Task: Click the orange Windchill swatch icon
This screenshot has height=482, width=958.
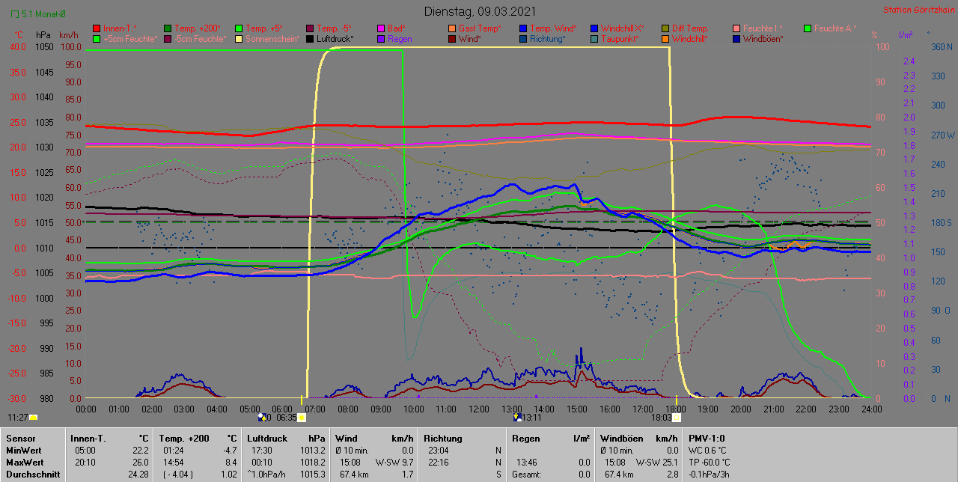Action: [x=665, y=38]
